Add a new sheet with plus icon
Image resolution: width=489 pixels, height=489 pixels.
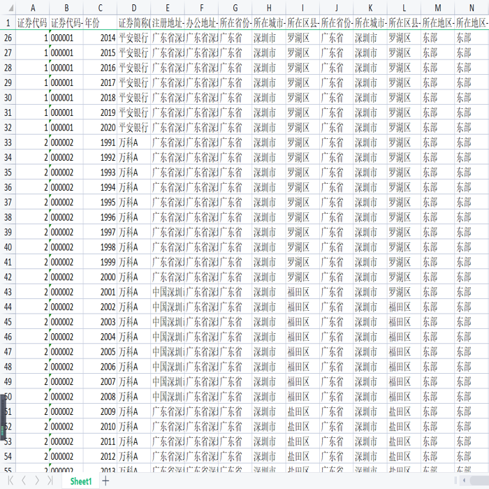click(105, 481)
